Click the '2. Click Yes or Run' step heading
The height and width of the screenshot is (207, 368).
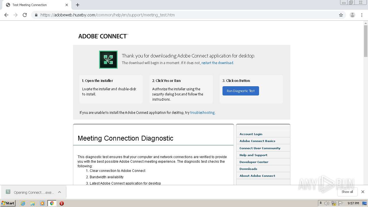point(166,80)
